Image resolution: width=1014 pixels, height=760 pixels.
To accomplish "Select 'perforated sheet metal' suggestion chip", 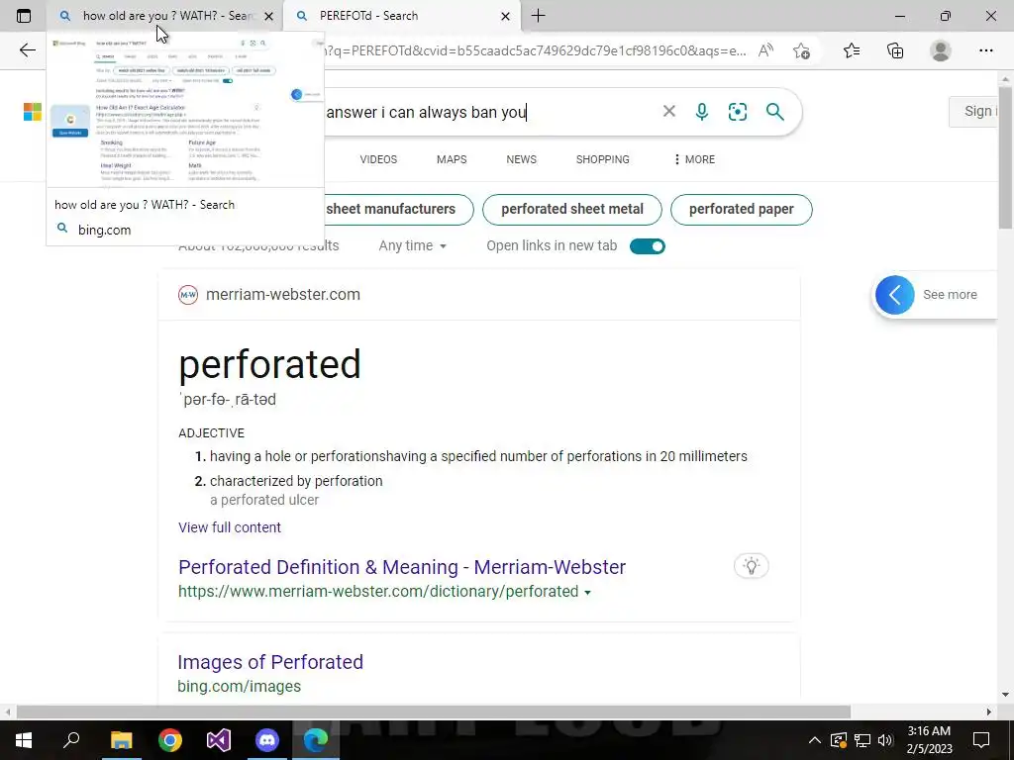I will click(571, 210).
